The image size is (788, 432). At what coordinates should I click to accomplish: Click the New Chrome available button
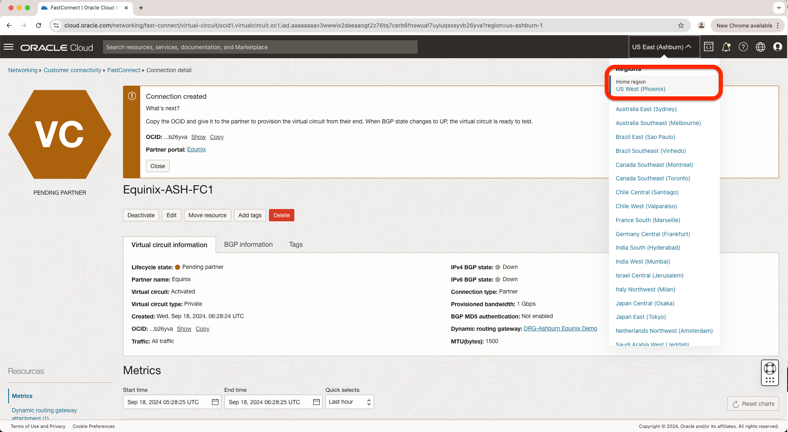[745, 25]
